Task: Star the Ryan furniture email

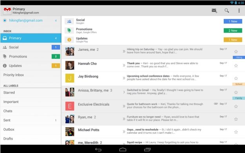Action: click(x=236, y=119)
